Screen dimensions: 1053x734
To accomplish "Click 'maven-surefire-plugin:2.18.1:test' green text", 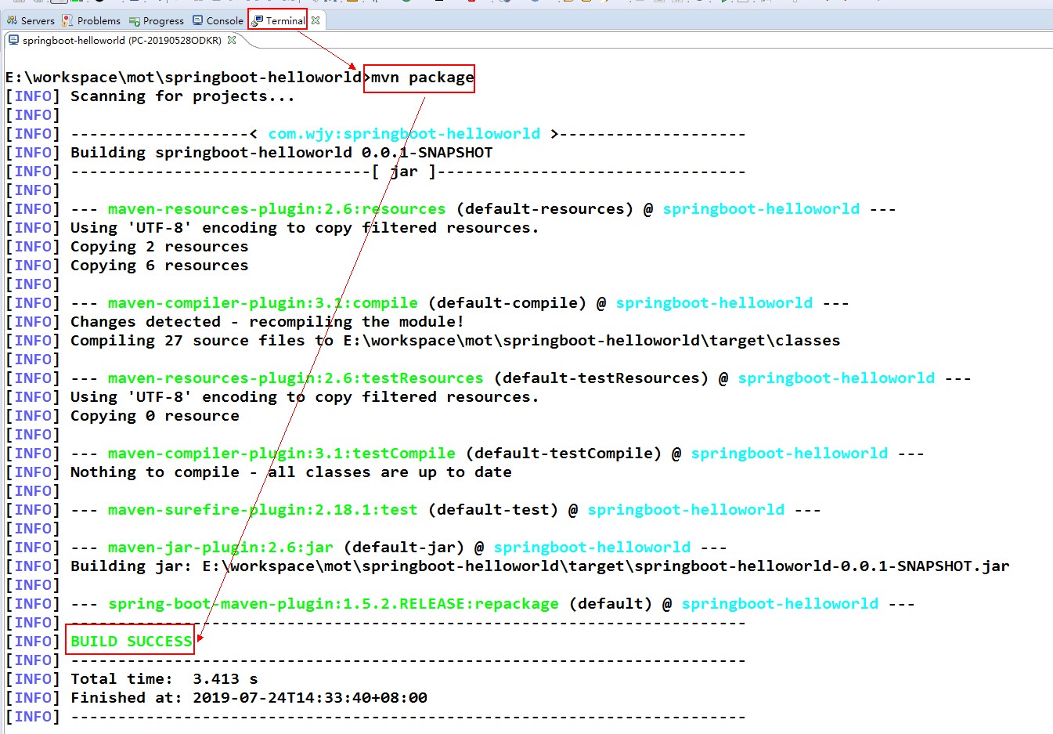I will pos(263,510).
